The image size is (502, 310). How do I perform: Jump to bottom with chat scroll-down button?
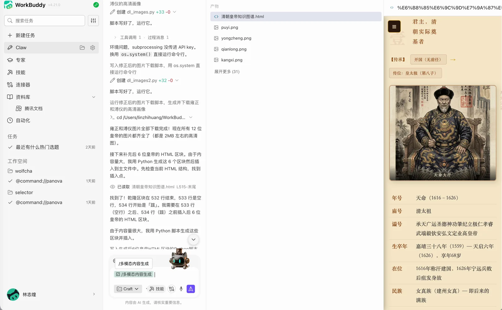194,239
